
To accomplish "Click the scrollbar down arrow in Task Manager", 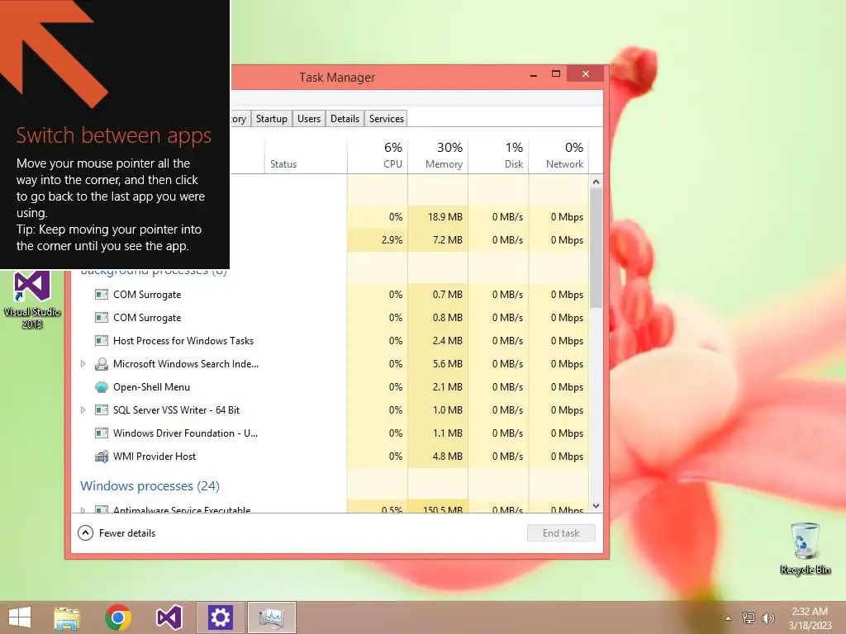I will [596, 506].
